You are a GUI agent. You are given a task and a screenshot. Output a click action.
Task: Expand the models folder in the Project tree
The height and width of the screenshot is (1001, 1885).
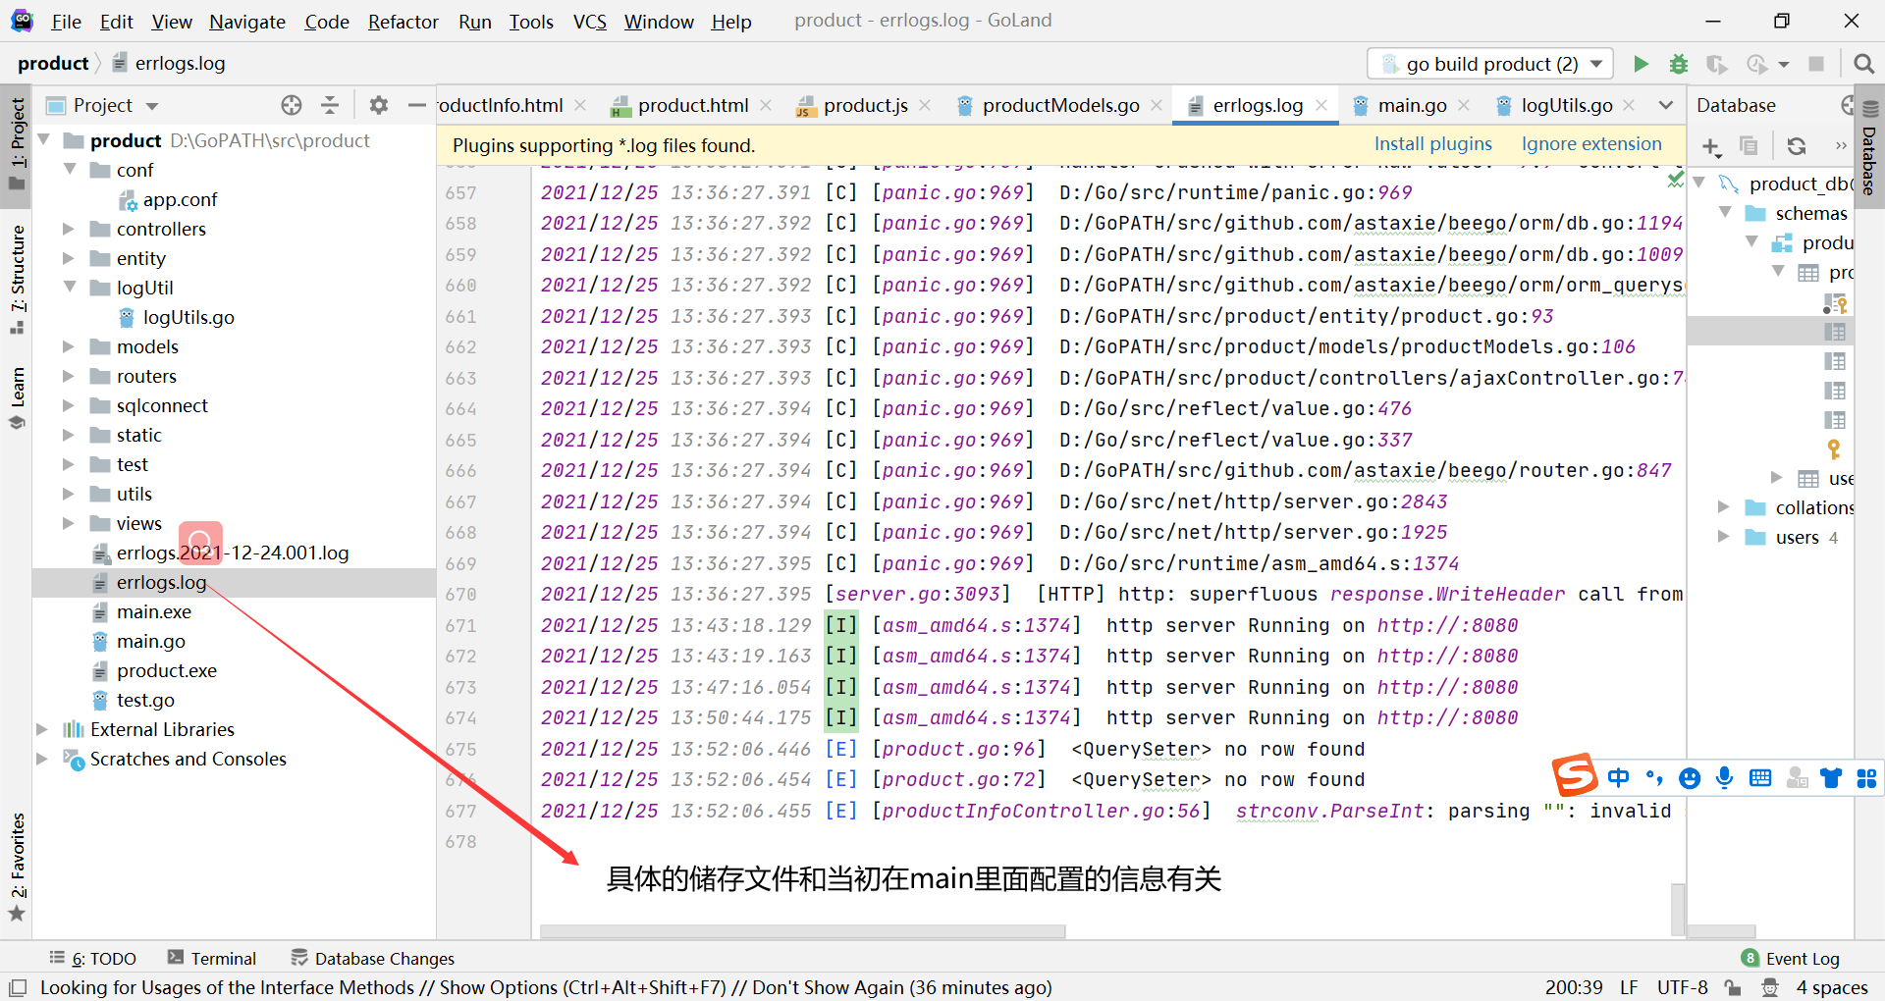(67, 346)
